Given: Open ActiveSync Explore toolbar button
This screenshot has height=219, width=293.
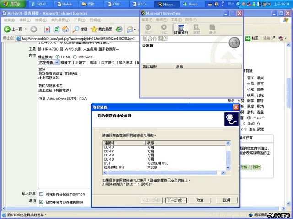Looking at the screenshot, I should point(196,29).
